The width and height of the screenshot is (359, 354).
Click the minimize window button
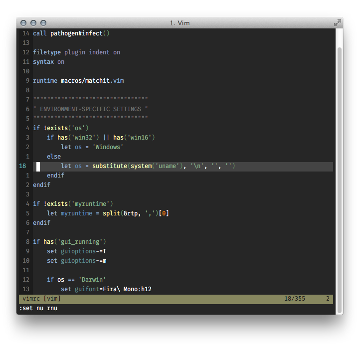[33, 23]
